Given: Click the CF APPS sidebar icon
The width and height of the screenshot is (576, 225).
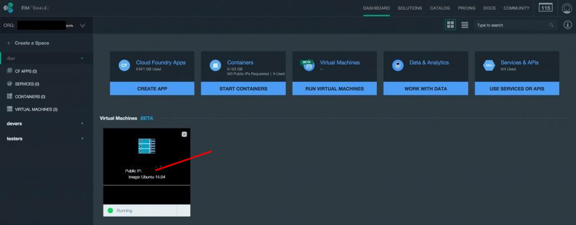Looking at the screenshot, I should click(10, 71).
